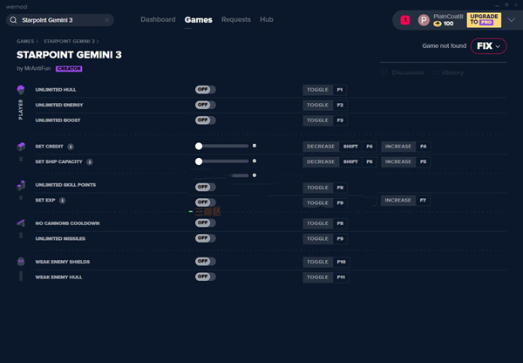Open the Dashboard tab
523x363 pixels.
coord(158,19)
